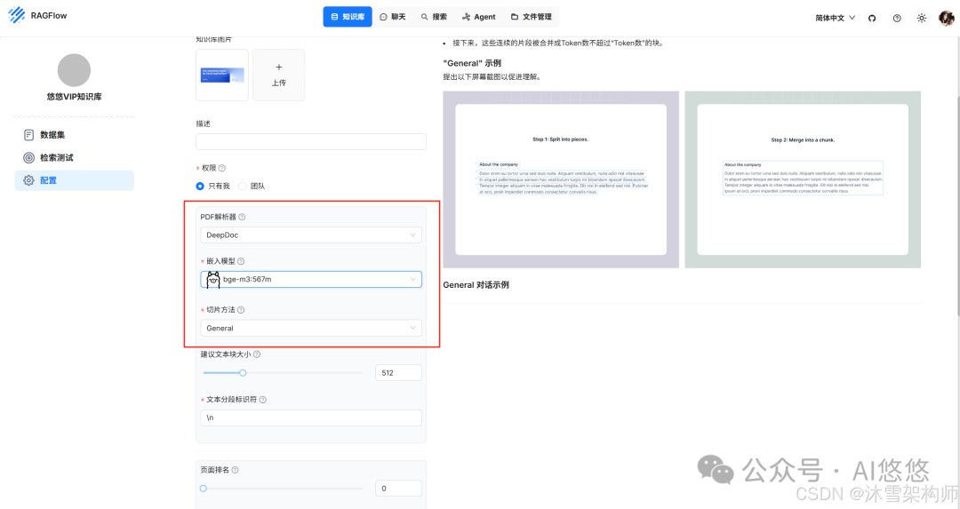Open the help question-mark icon in header
The image size is (960, 509).
coord(896,19)
